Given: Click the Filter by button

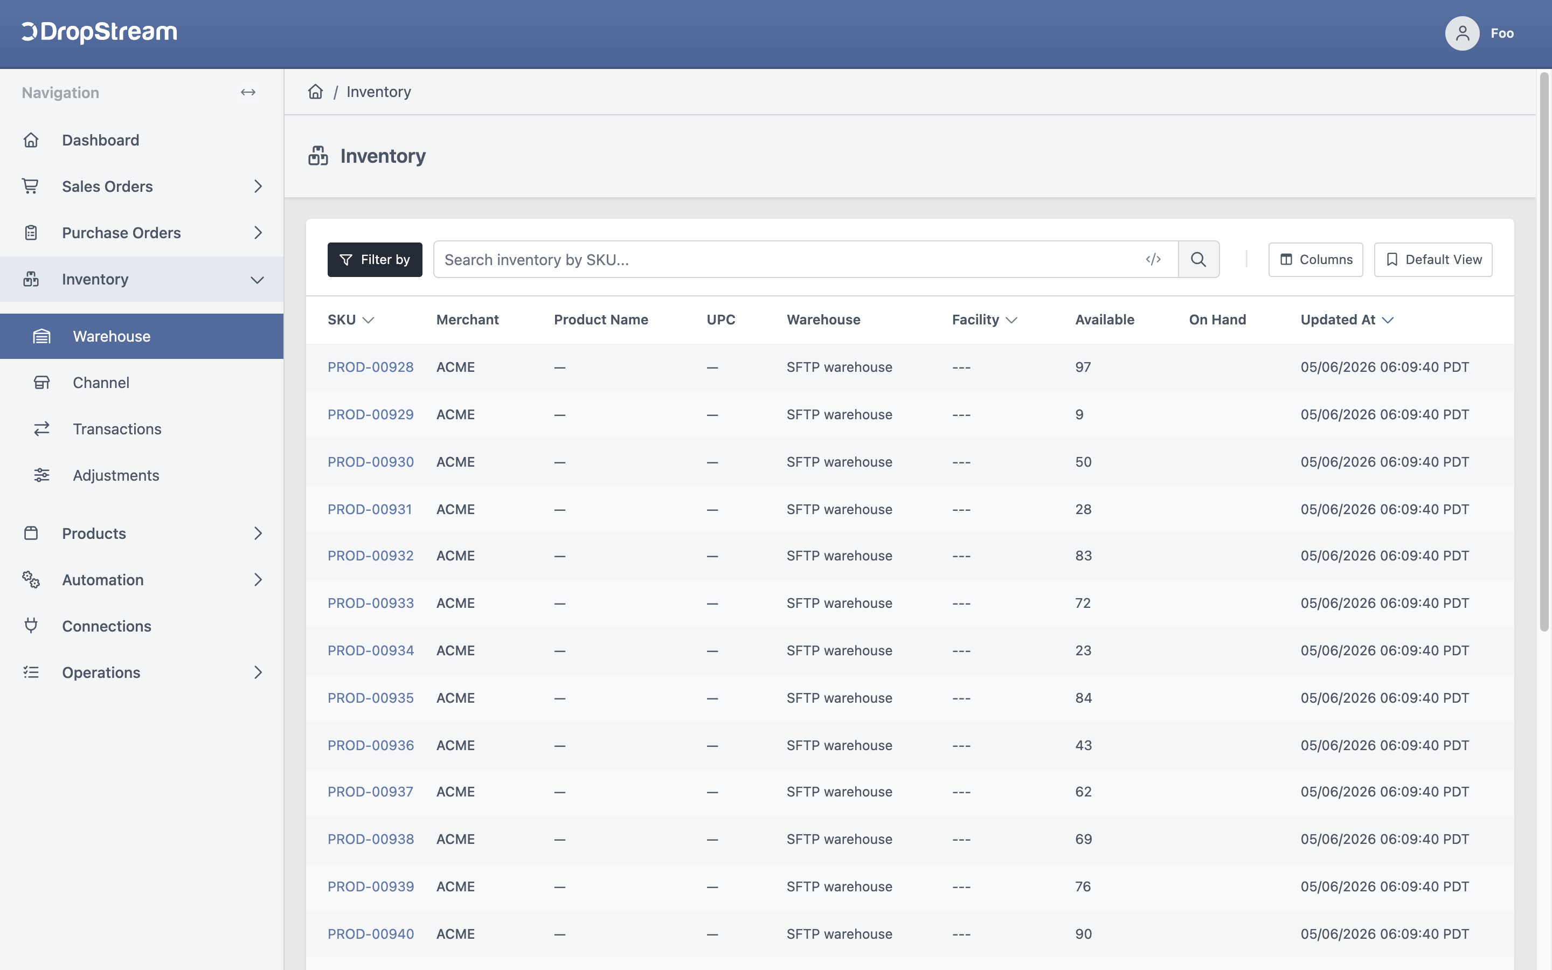Looking at the screenshot, I should click(375, 259).
